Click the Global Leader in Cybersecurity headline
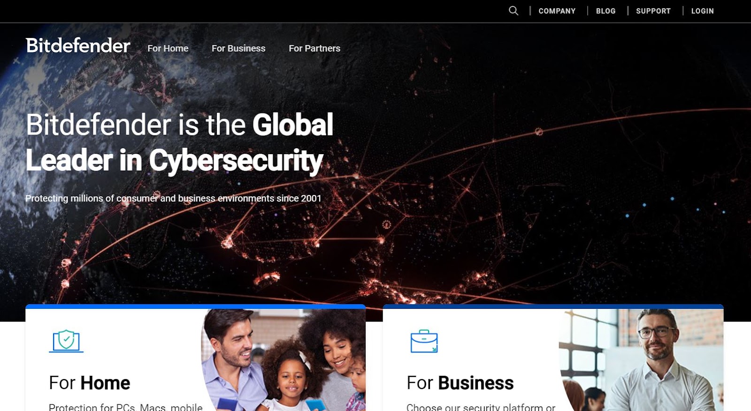 coord(179,142)
